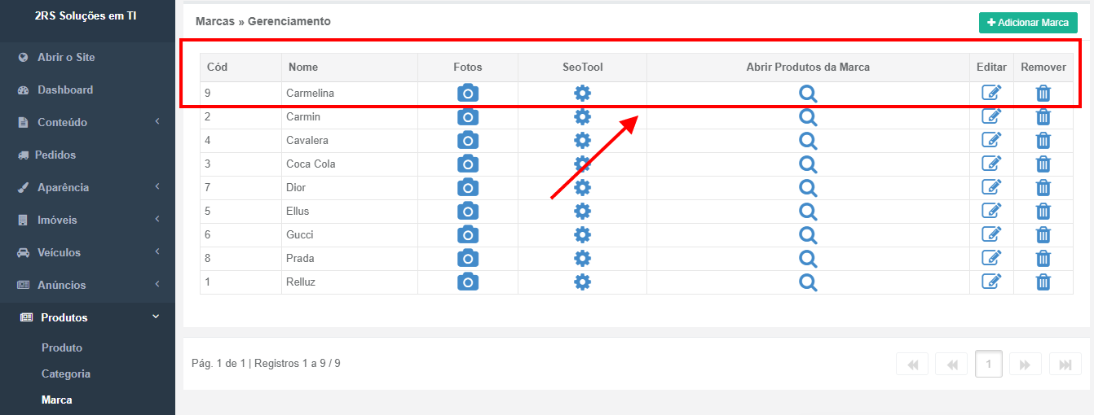
Task: Expand the Imóveis menu
Action: 87,220
